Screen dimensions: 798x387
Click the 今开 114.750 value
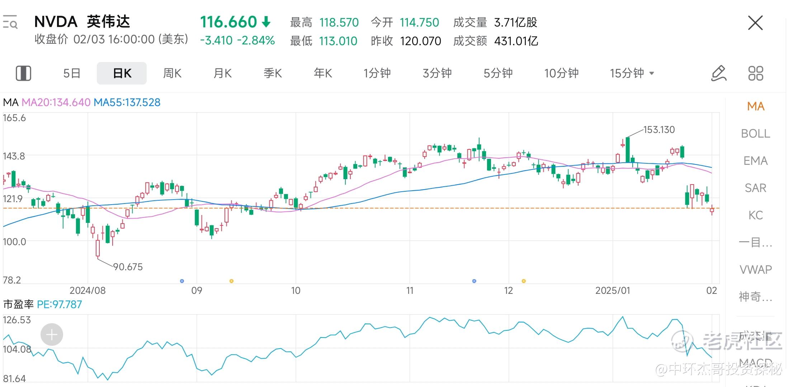[x=419, y=23]
